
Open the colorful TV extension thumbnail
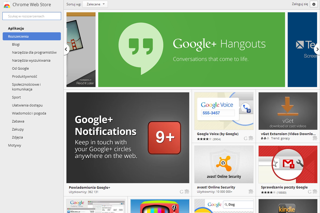coord(160,206)
